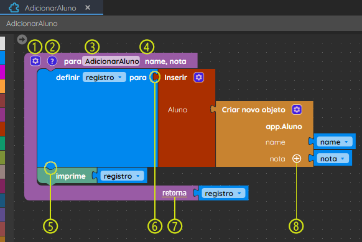This screenshot has height=242, width=362.
Task: Open registro dropdown in imprime block
Action: point(123,176)
